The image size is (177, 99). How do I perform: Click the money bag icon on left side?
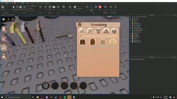point(4,57)
